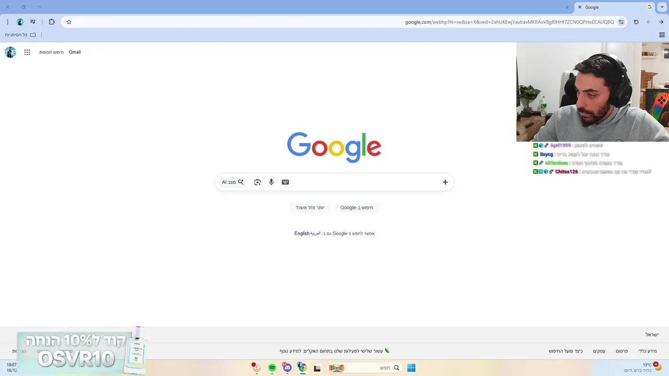Click the streamer webcam overlay
The height and width of the screenshot is (376, 669).
[593, 92]
